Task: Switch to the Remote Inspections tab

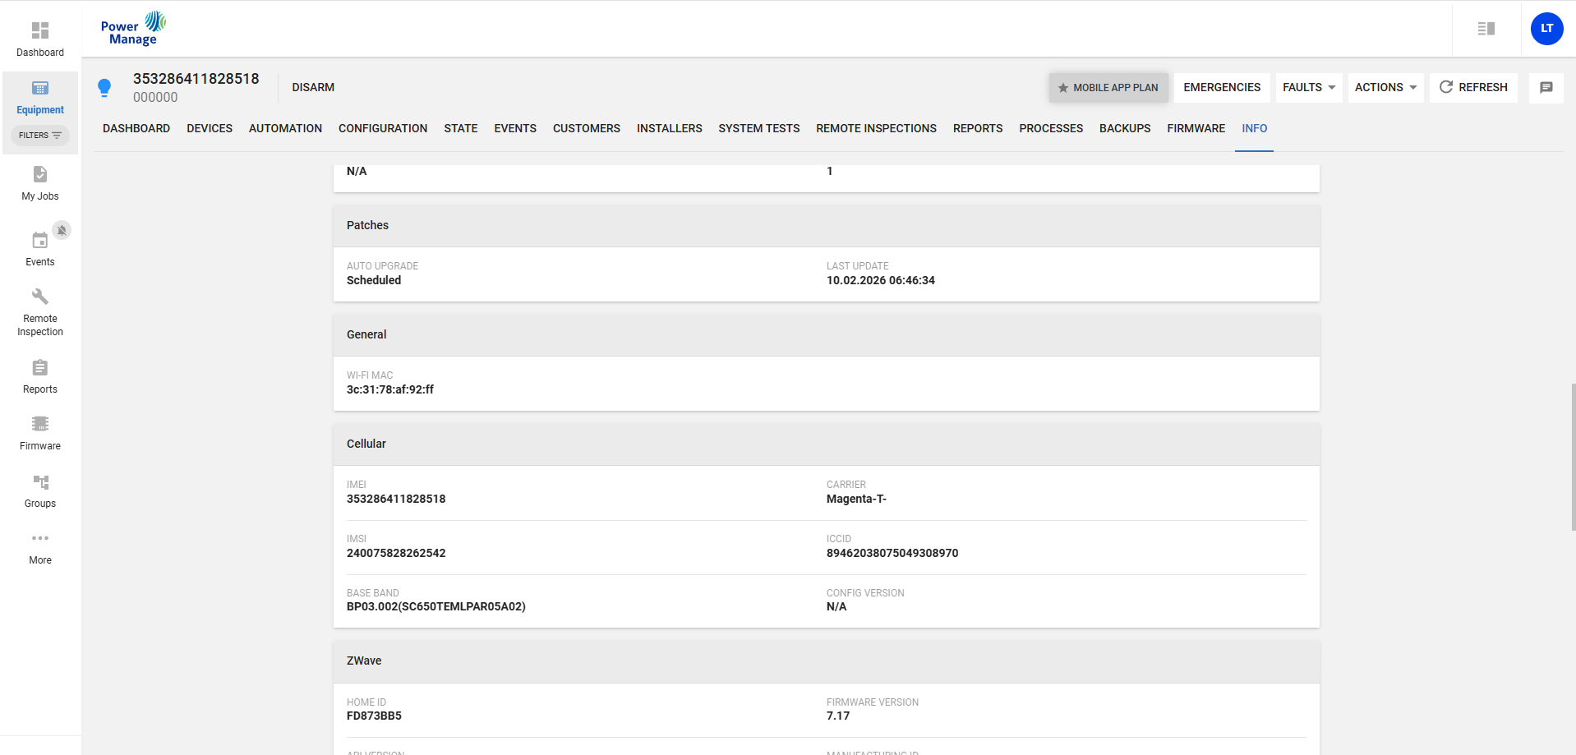Action: [x=876, y=128]
